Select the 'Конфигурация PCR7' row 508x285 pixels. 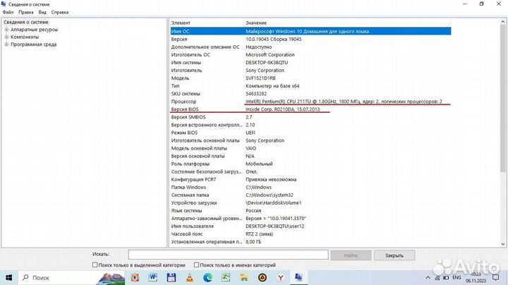[310, 179]
